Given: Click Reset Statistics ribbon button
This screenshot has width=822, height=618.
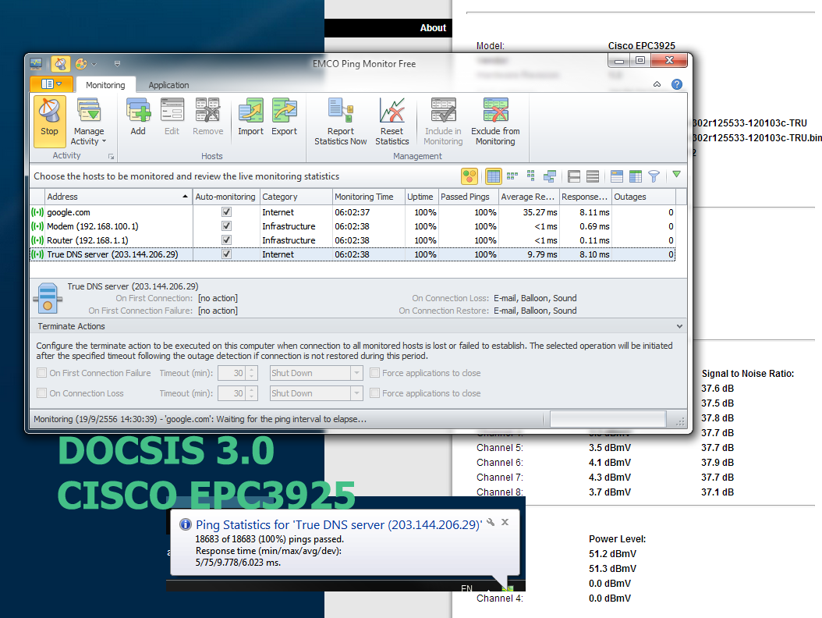Looking at the screenshot, I should [392, 122].
